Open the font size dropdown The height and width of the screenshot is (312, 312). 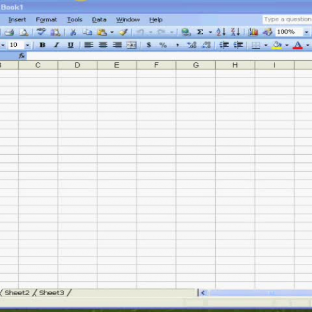coord(27,45)
